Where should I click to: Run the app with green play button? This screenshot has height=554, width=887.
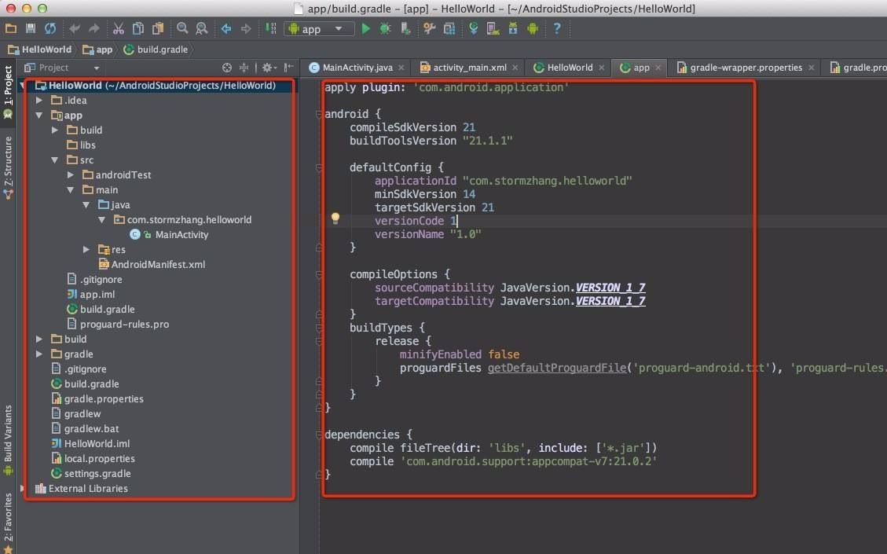coord(365,28)
